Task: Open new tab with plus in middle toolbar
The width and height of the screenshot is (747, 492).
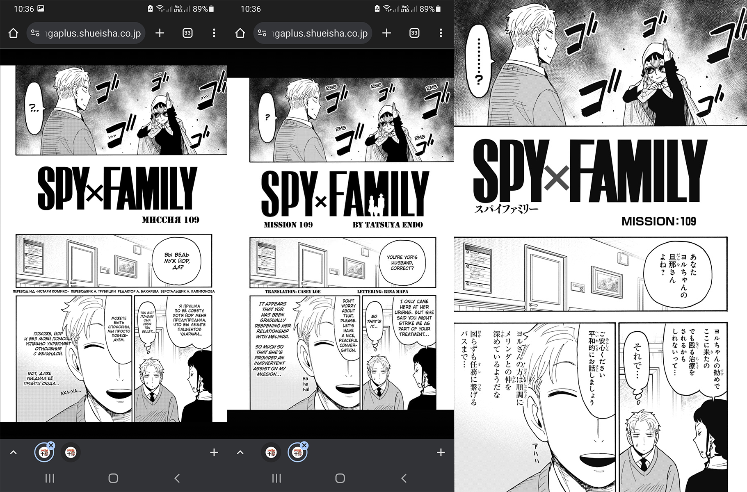Action: pyautogui.click(x=387, y=33)
